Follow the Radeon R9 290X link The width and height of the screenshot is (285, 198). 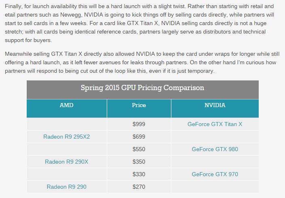tap(66, 162)
